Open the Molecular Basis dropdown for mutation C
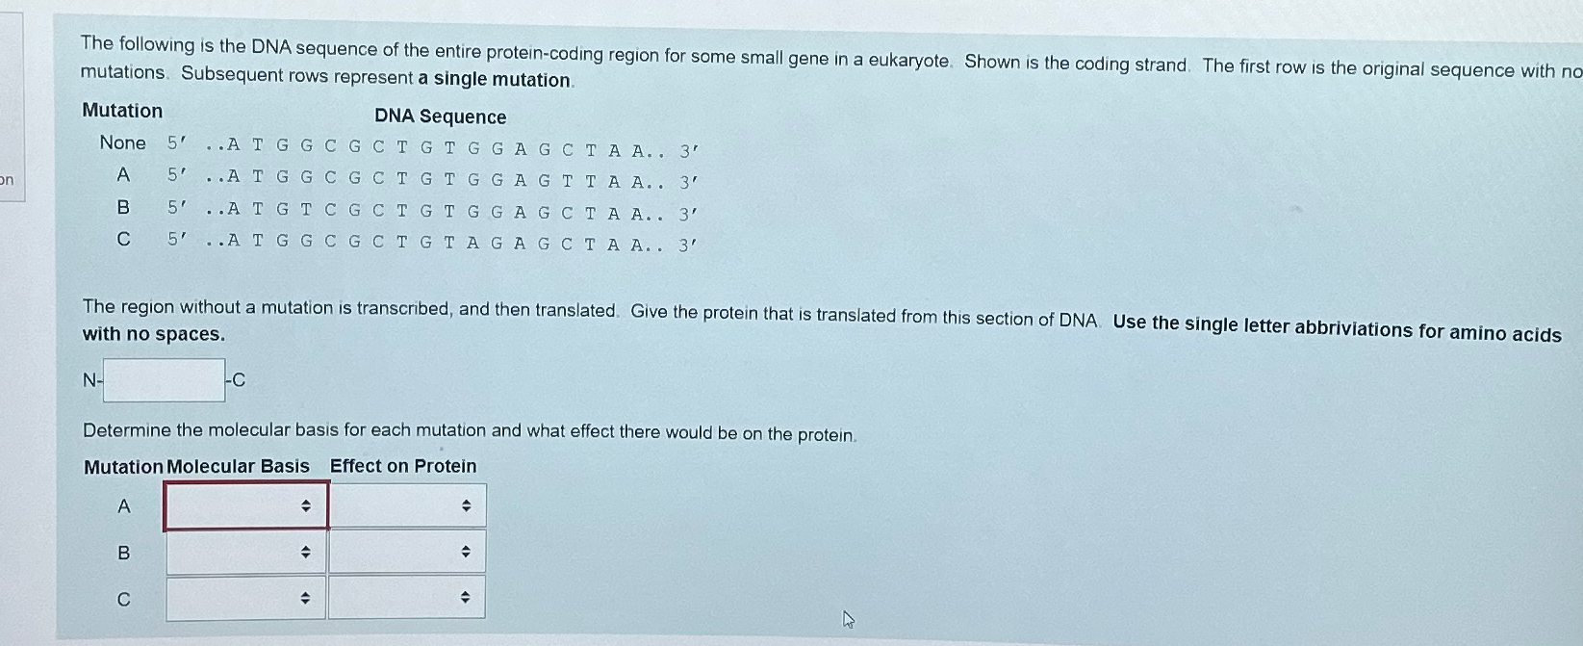Image resolution: width=1583 pixels, height=646 pixels. point(244,597)
